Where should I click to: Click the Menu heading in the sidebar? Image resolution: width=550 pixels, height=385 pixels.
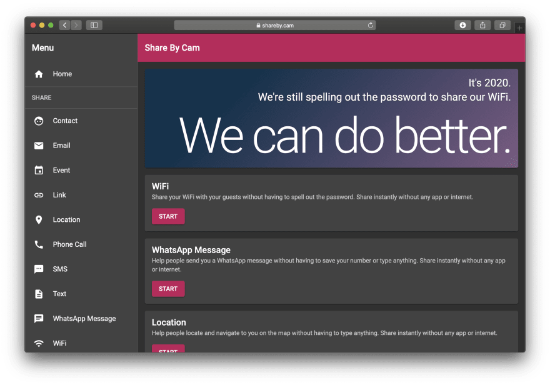[42, 47]
